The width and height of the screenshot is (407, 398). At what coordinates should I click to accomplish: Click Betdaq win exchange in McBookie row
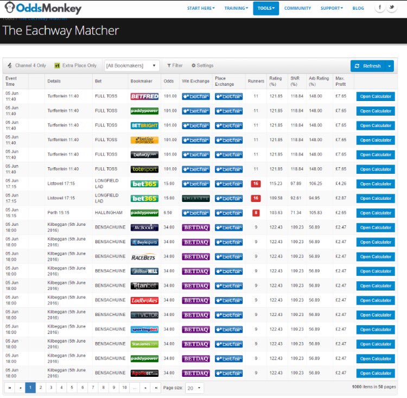point(196,228)
